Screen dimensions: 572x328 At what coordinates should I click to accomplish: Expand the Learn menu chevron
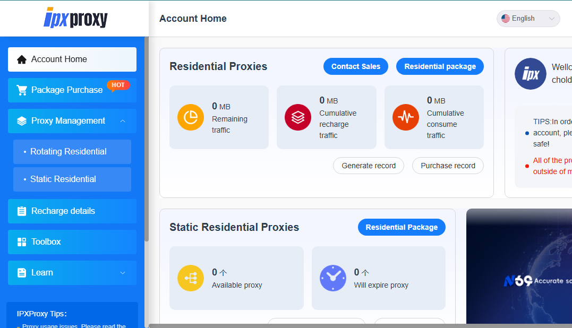pos(123,273)
